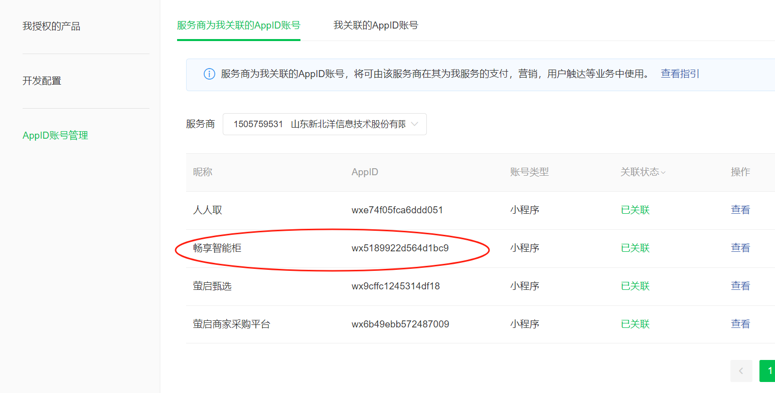
Task: Click 小程序 type in the 萤启甄选 row
Action: tap(525, 286)
